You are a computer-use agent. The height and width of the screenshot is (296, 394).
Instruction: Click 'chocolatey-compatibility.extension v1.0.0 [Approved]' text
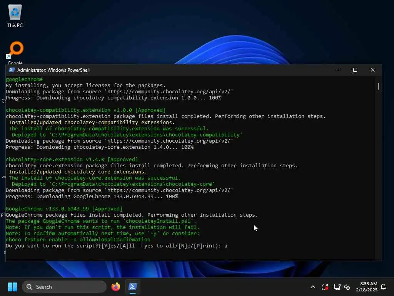tap(86, 110)
